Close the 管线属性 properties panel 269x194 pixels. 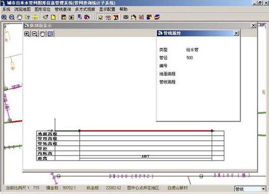click(x=236, y=33)
